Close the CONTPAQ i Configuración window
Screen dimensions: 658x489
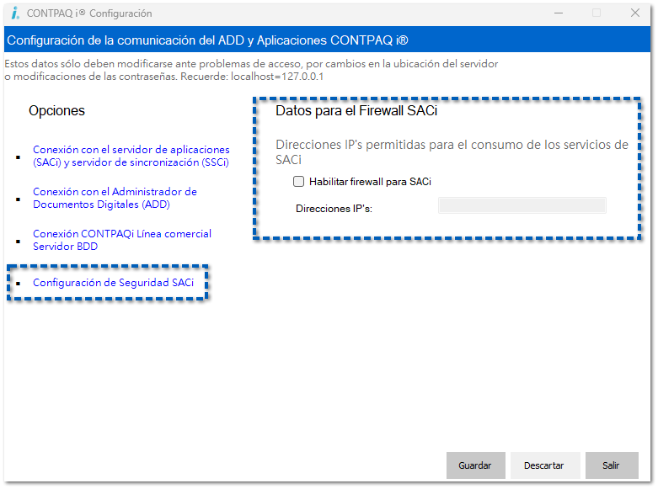635,13
